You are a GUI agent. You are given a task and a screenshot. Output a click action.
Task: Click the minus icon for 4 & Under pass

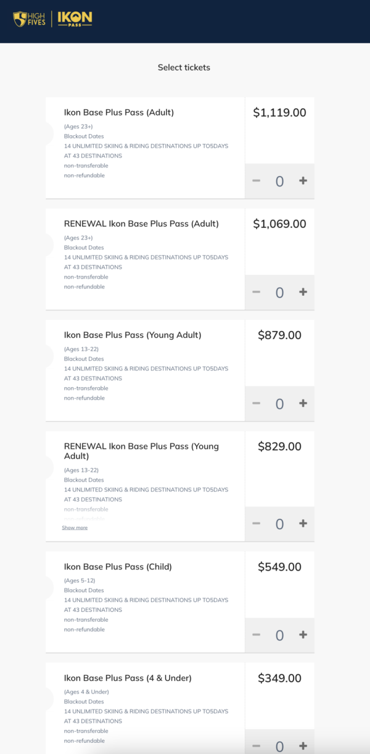(x=256, y=746)
